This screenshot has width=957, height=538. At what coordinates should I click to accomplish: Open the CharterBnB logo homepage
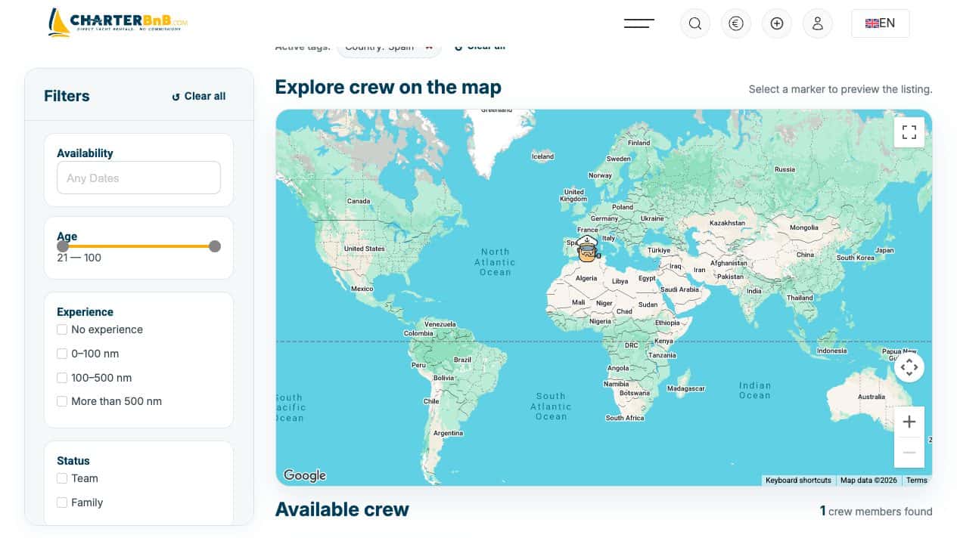click(117, 23)
